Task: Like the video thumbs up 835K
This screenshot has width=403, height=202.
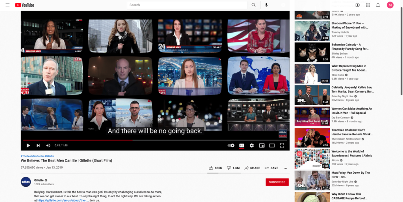Action: click(215, 168)
